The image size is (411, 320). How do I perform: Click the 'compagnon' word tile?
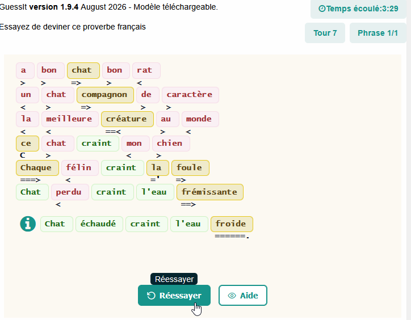coord(105,95)
